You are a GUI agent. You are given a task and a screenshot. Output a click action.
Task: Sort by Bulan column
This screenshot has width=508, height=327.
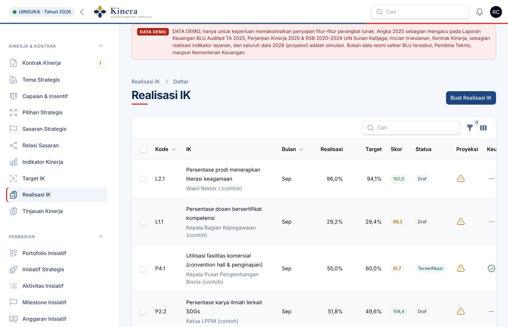coord(292,149)
